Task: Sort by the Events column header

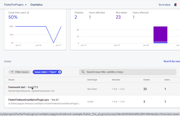Action: [x=146, y=80]
